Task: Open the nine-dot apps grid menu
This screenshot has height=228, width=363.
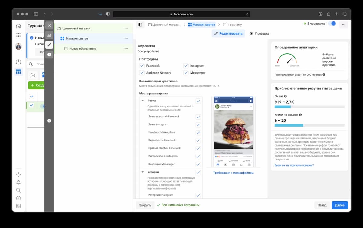Action: (x=18, y=35)
